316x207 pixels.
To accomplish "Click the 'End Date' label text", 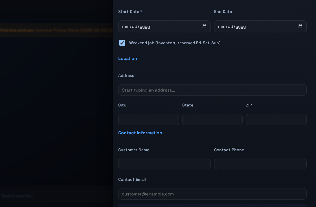I will click(223, 12).
